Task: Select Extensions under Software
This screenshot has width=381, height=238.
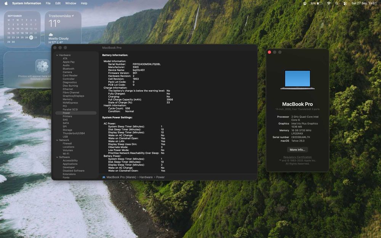Action: pos(69,174)
